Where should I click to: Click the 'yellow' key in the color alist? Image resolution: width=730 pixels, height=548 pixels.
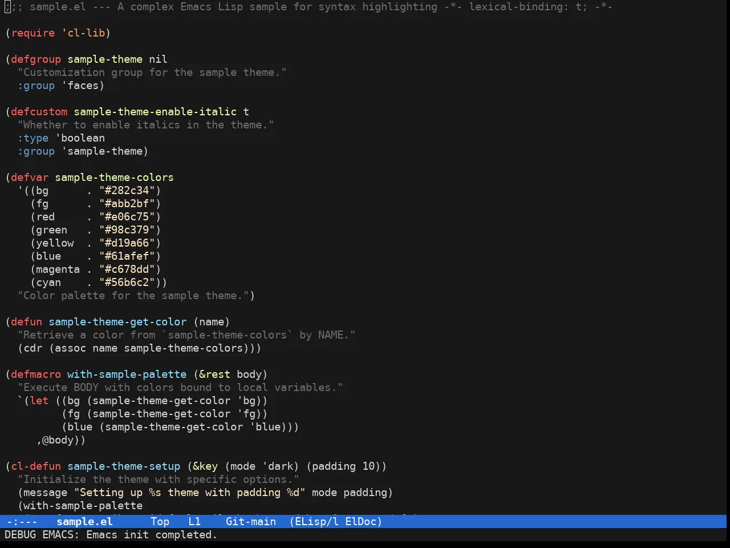tap(55, 243)
